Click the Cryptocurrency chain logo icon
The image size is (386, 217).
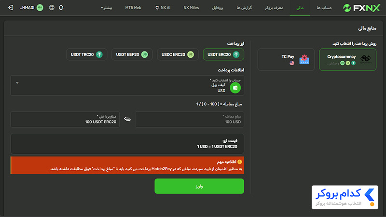366,59
